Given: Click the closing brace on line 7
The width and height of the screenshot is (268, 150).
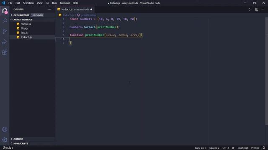Looking at the screenshot, I should coord(70,43).
